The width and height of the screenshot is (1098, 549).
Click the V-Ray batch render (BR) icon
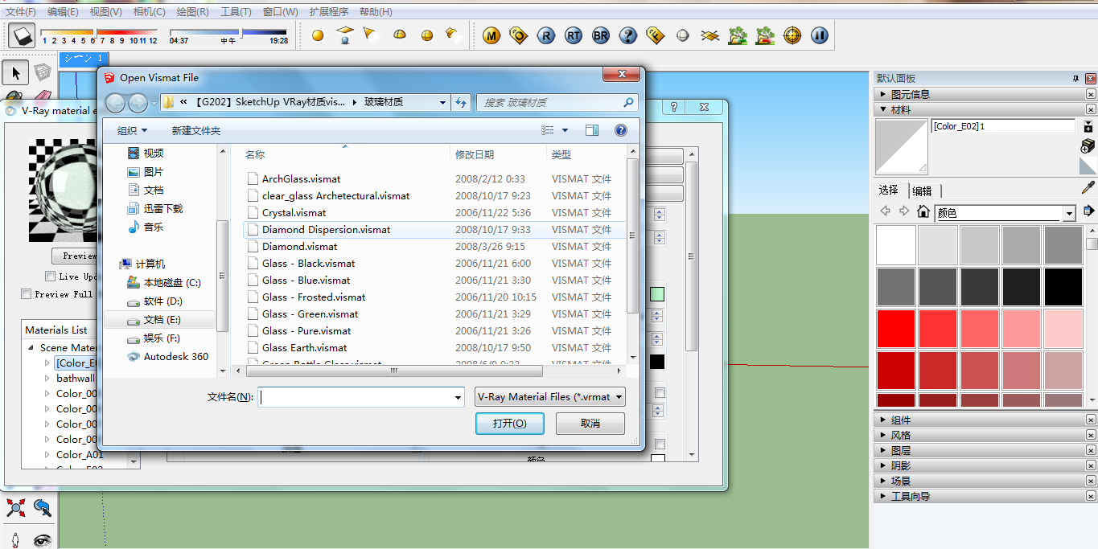[x=600, y=35]
